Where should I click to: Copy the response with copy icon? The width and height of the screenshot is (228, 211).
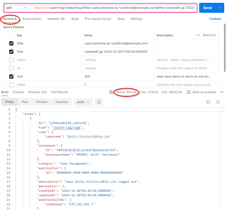pos(208,102)
